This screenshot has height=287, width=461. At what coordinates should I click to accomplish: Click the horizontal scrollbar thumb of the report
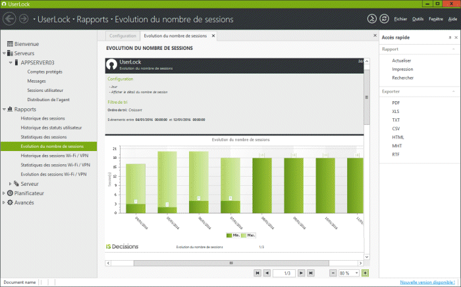[231, 263]
